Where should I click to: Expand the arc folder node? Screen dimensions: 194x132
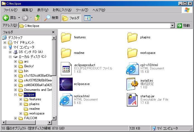[x=15, y=61]
